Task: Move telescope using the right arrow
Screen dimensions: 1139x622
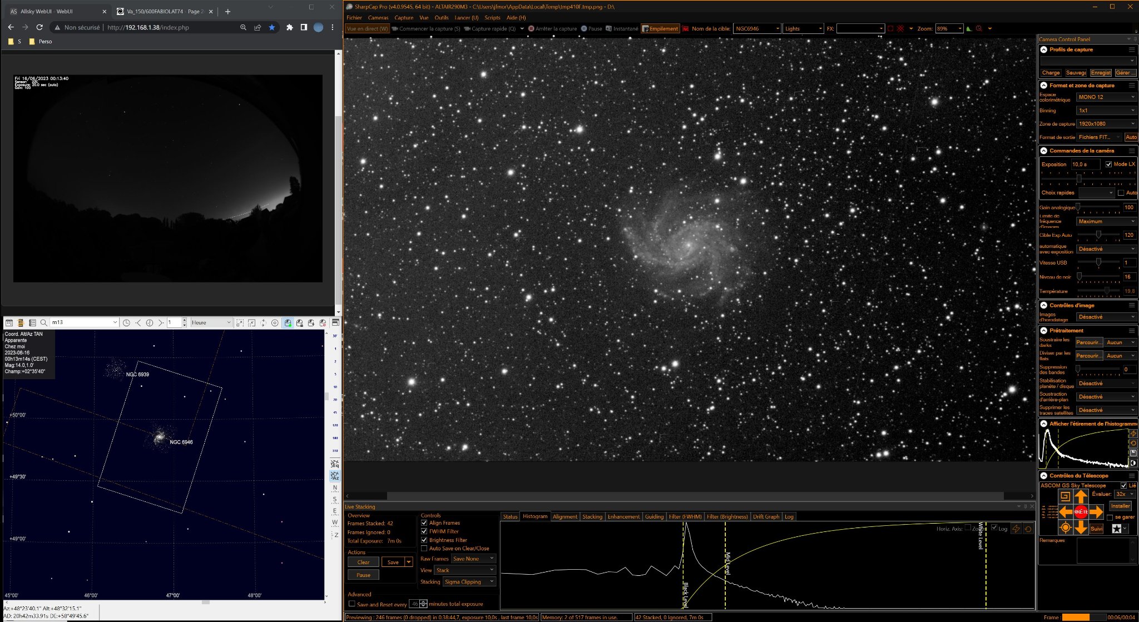Action: click(1096, 511)
